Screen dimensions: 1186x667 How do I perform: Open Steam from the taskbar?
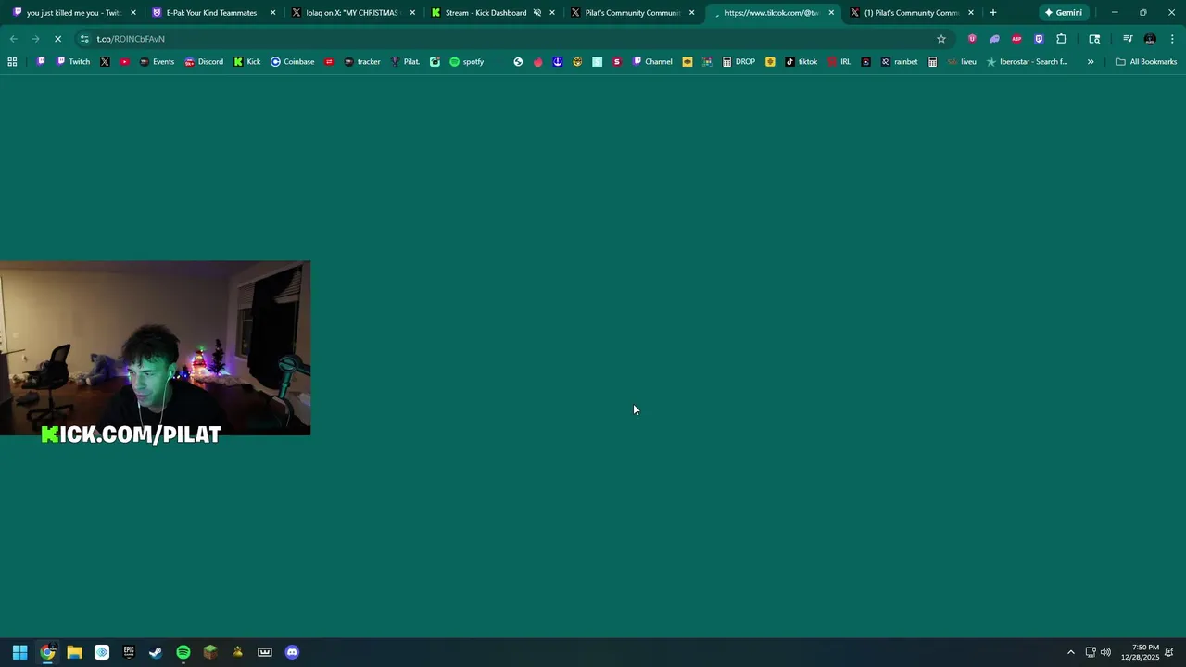(x=156, y=652)
